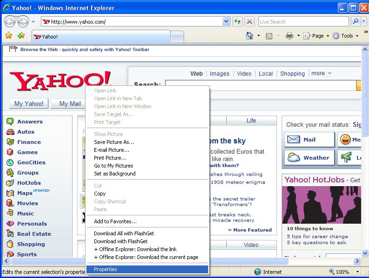Click the red Stop loading icon

click(250, 21)
